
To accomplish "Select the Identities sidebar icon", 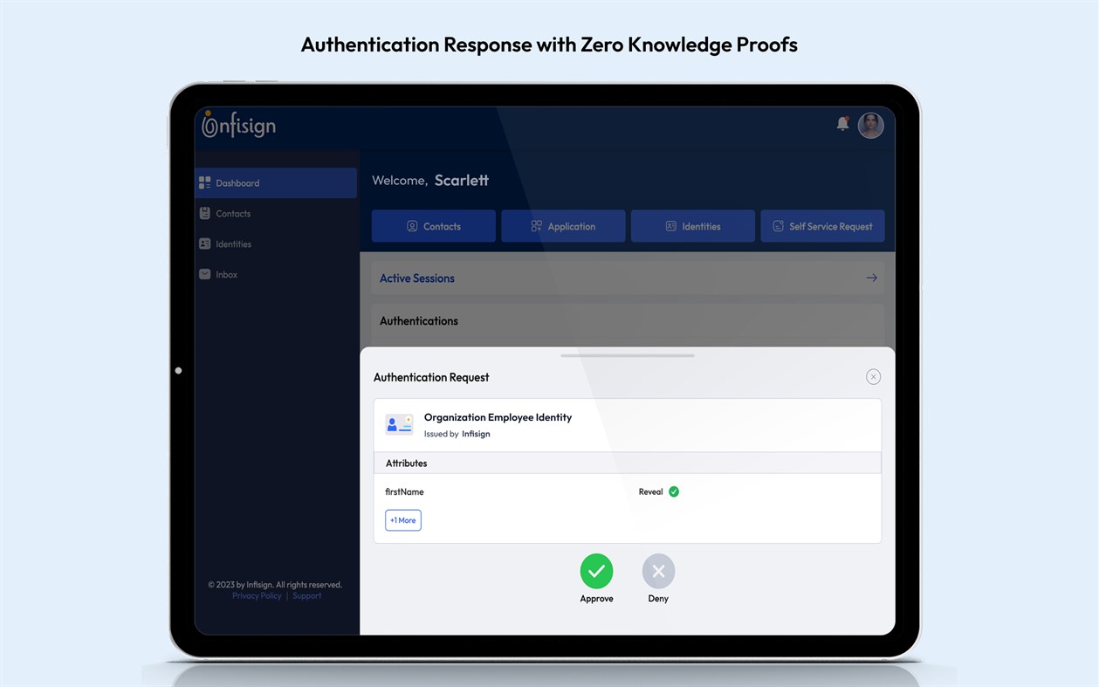I will [x=205, y=244].
